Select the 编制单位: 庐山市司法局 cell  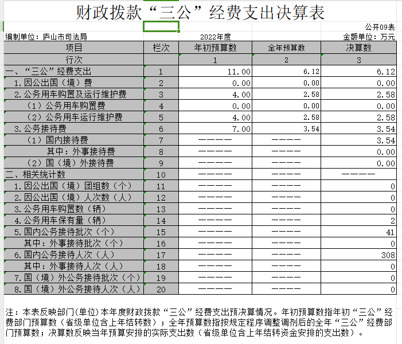46,37
